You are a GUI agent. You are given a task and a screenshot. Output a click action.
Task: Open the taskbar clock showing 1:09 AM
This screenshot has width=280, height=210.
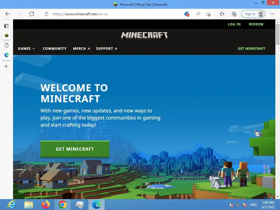(268, 205)
